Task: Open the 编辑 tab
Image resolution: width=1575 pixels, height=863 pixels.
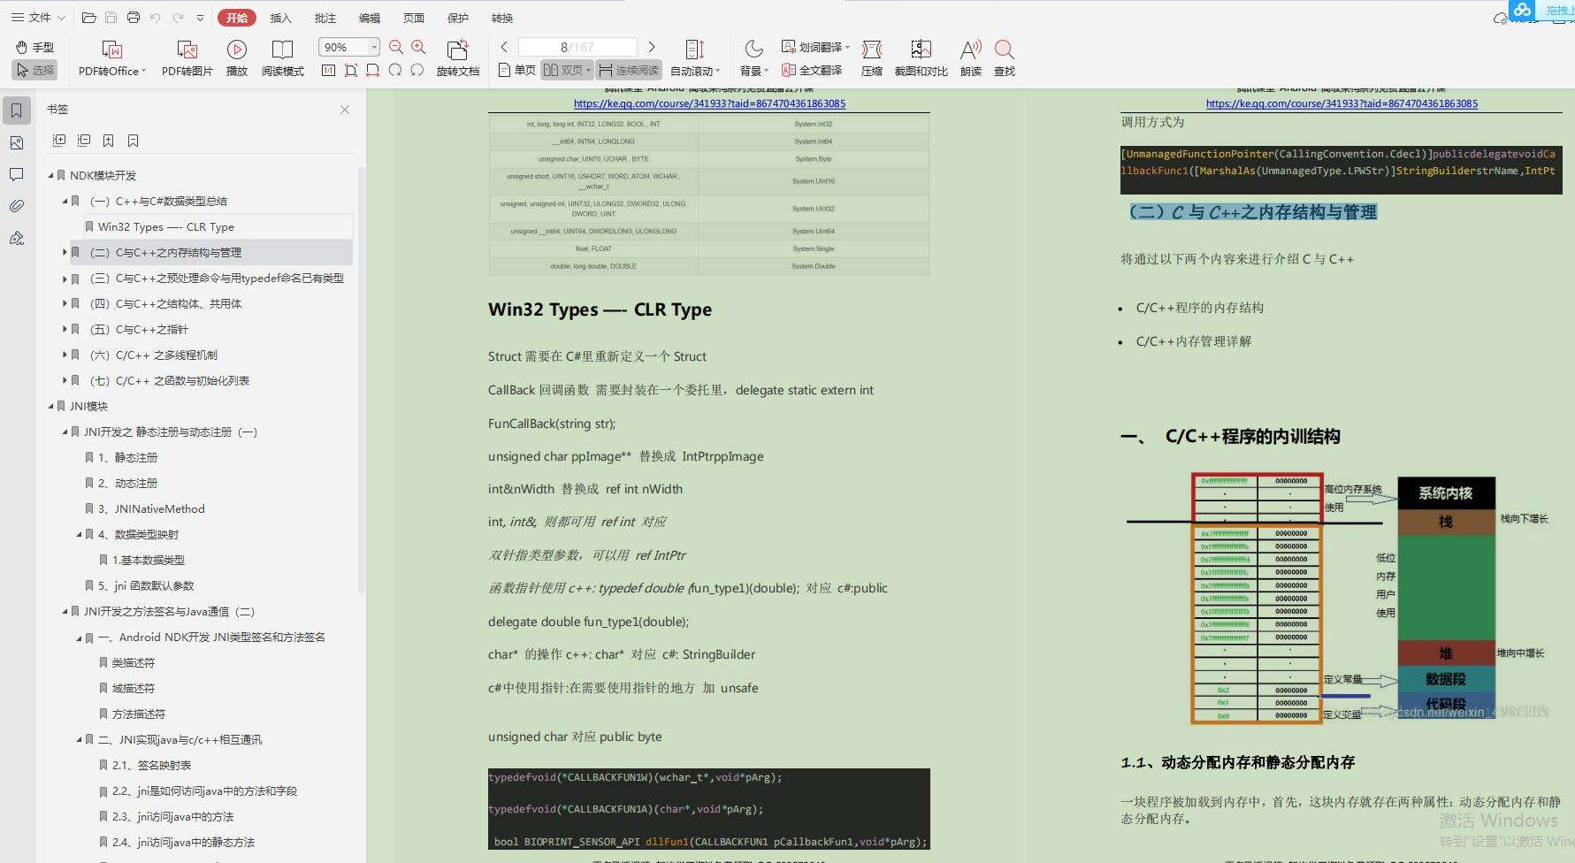Action: (369, 18)
